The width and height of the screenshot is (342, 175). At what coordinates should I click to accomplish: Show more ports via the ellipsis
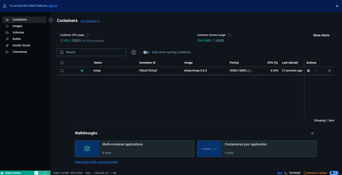pos(252,71)
